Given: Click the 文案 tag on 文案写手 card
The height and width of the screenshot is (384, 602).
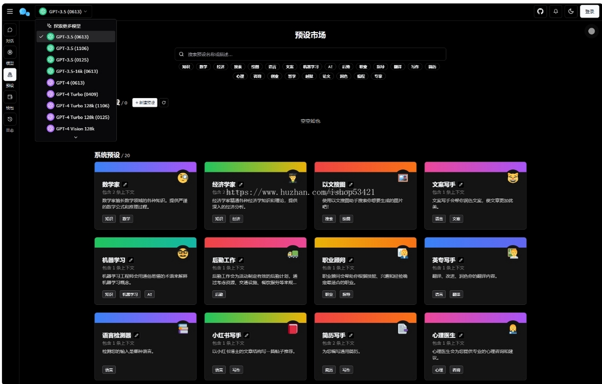Looking at the screenshot, I should pyautogui.click(x=456, y=219).
